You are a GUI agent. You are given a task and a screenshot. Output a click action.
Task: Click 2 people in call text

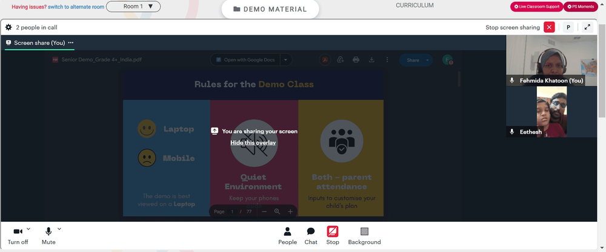pos(37,27)
